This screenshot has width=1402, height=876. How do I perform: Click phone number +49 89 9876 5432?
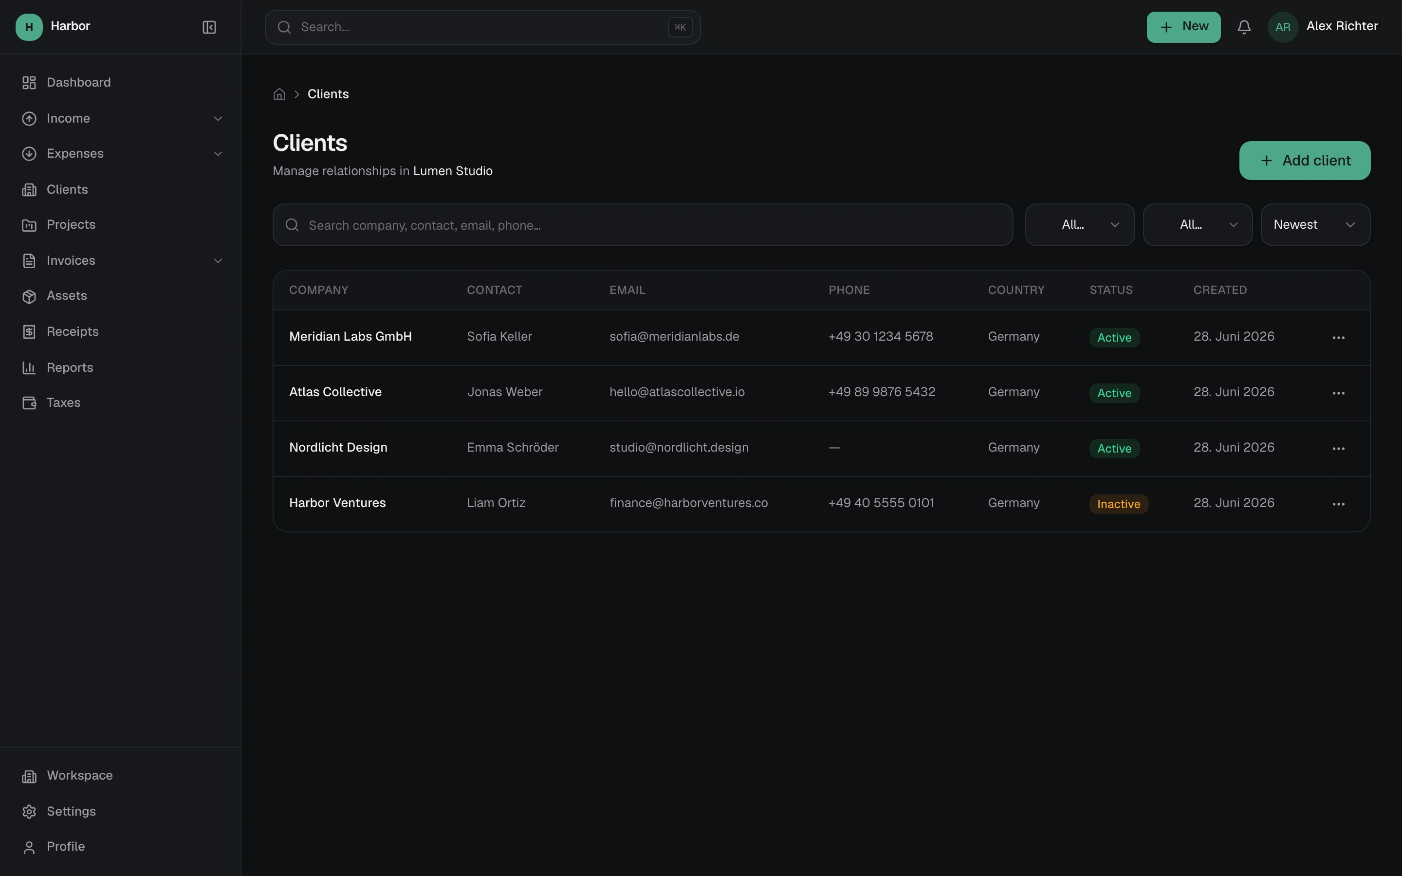[882, 392]
